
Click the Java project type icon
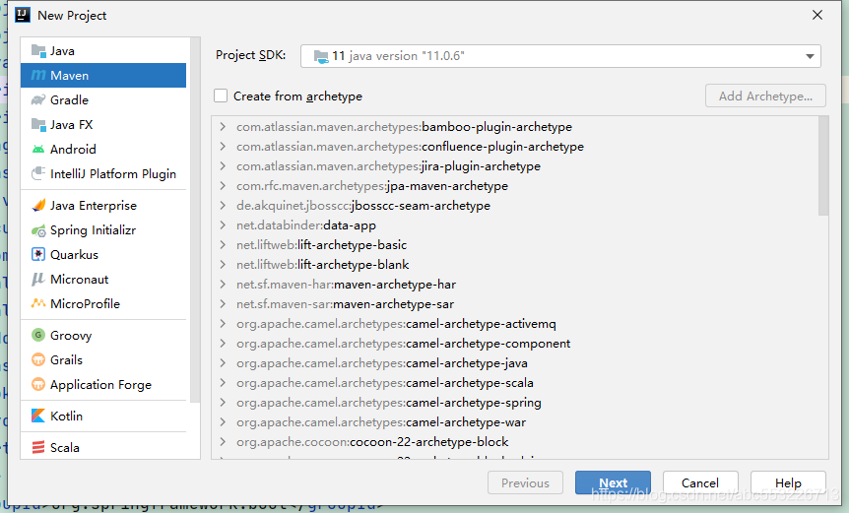38,51
